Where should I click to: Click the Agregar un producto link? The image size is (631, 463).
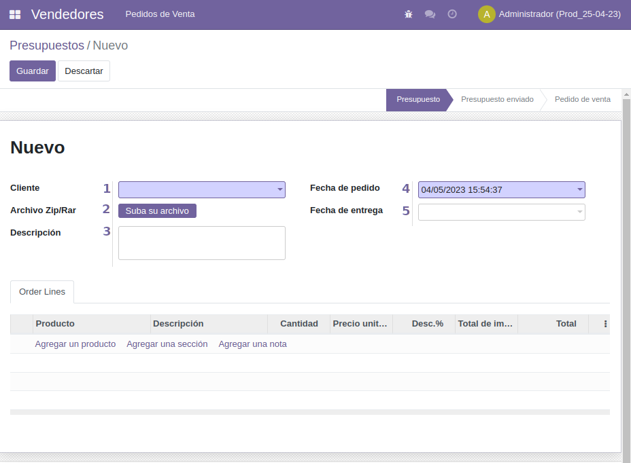pyautogui.click(x=75, y=344)
